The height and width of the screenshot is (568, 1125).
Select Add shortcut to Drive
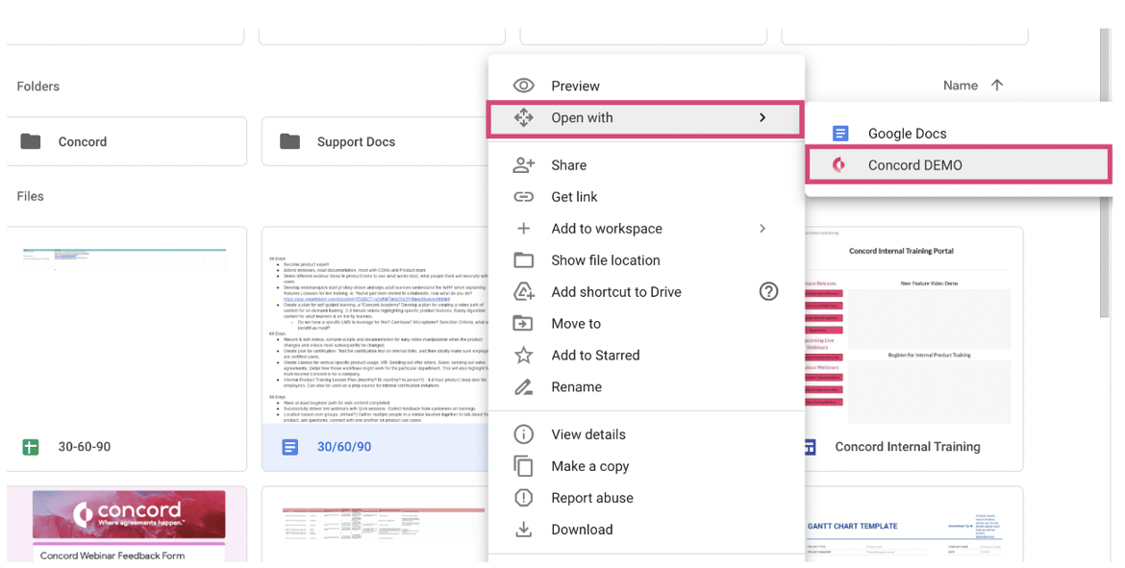[646, 291]
